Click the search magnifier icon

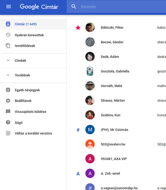click(x=74, y=6)
